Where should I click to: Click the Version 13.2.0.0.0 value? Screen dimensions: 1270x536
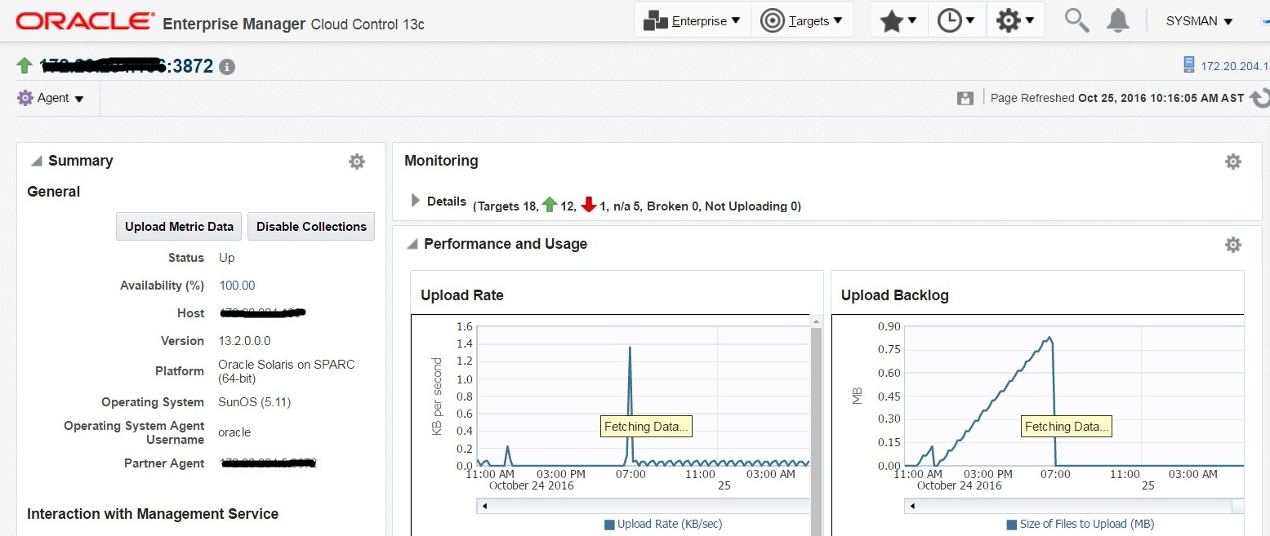point(244,341)
